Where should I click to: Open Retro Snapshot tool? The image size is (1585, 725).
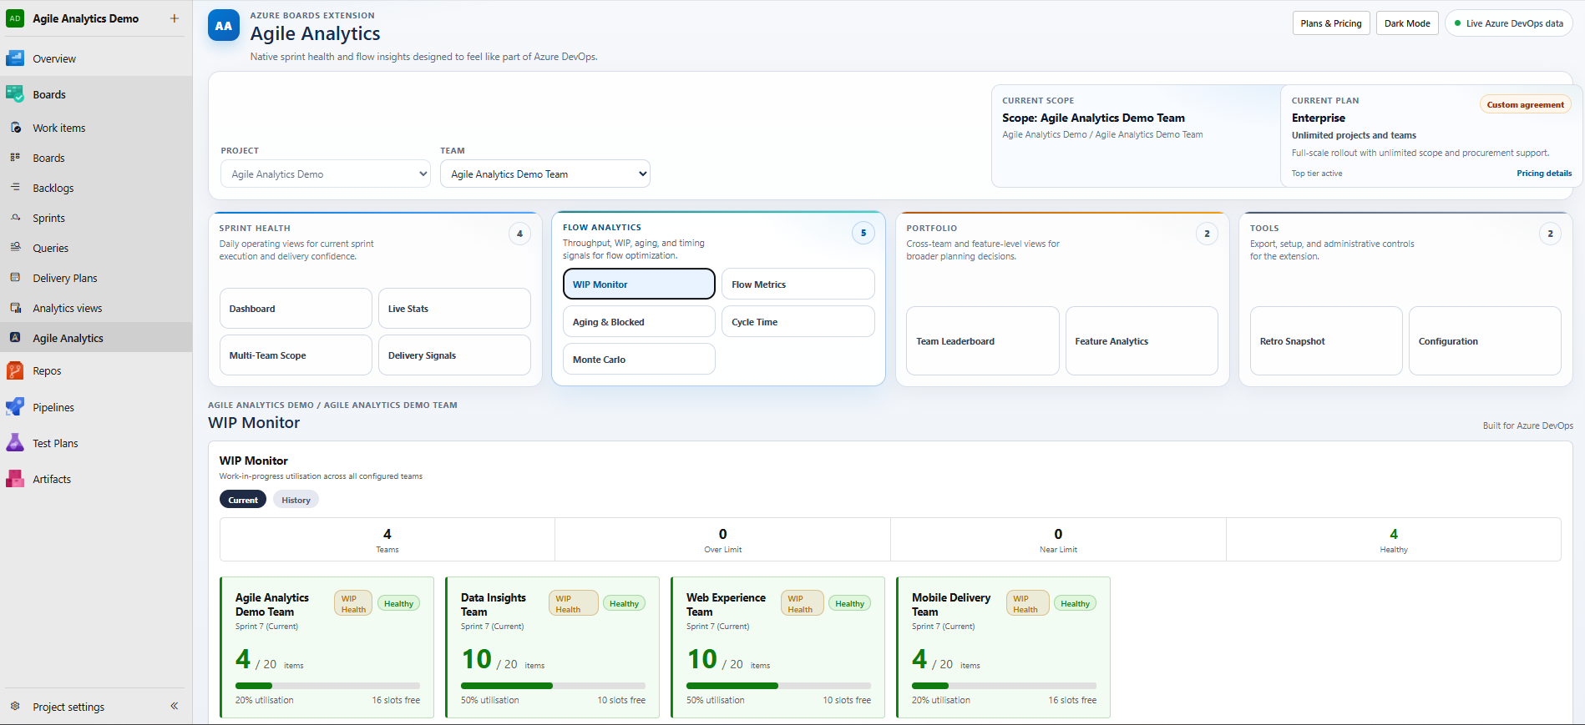point(1326,340)
